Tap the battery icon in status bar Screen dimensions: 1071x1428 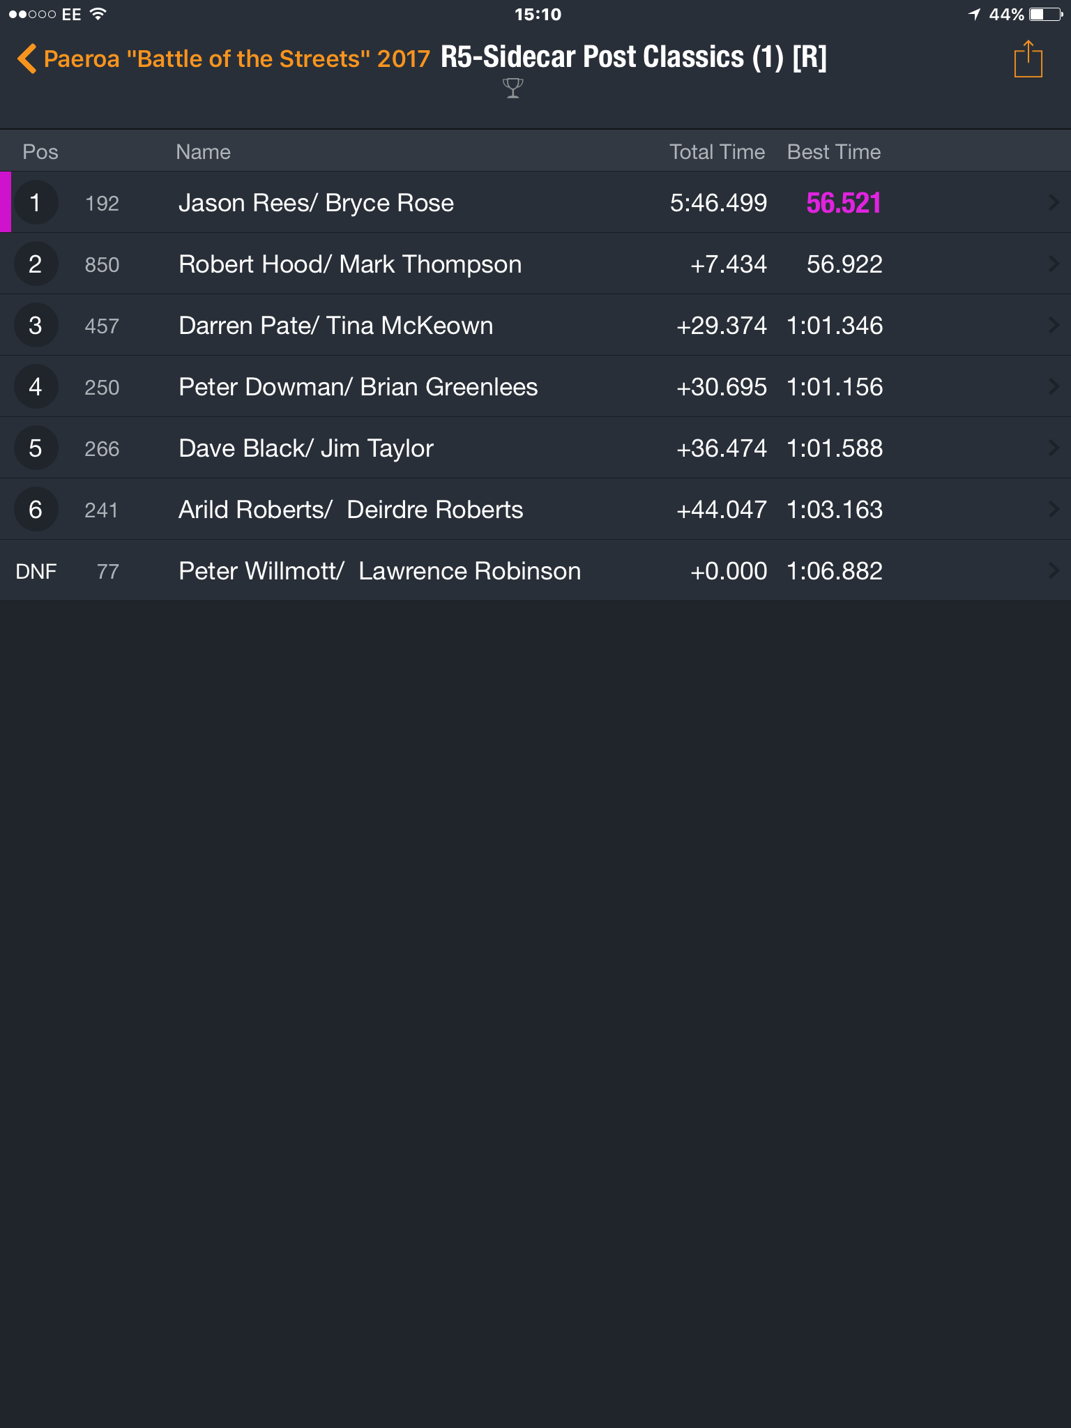tap(1046, 14)
